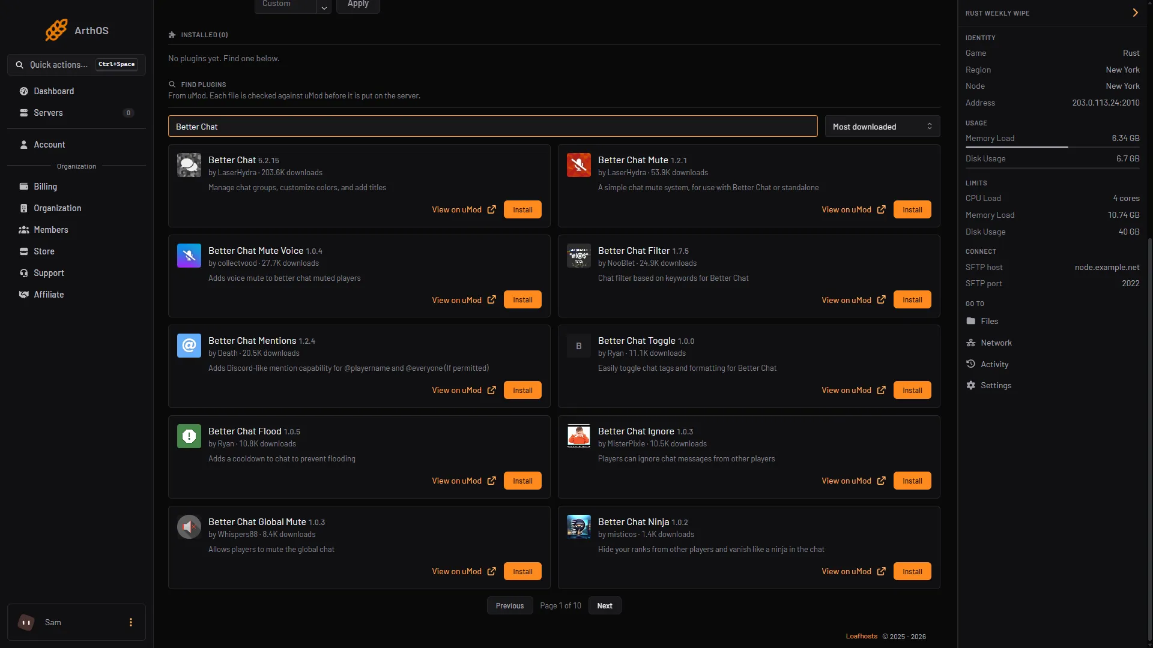Click the Network icon in Go To
This screenshot has height=648, width=1153.
(x=971, y=343)
